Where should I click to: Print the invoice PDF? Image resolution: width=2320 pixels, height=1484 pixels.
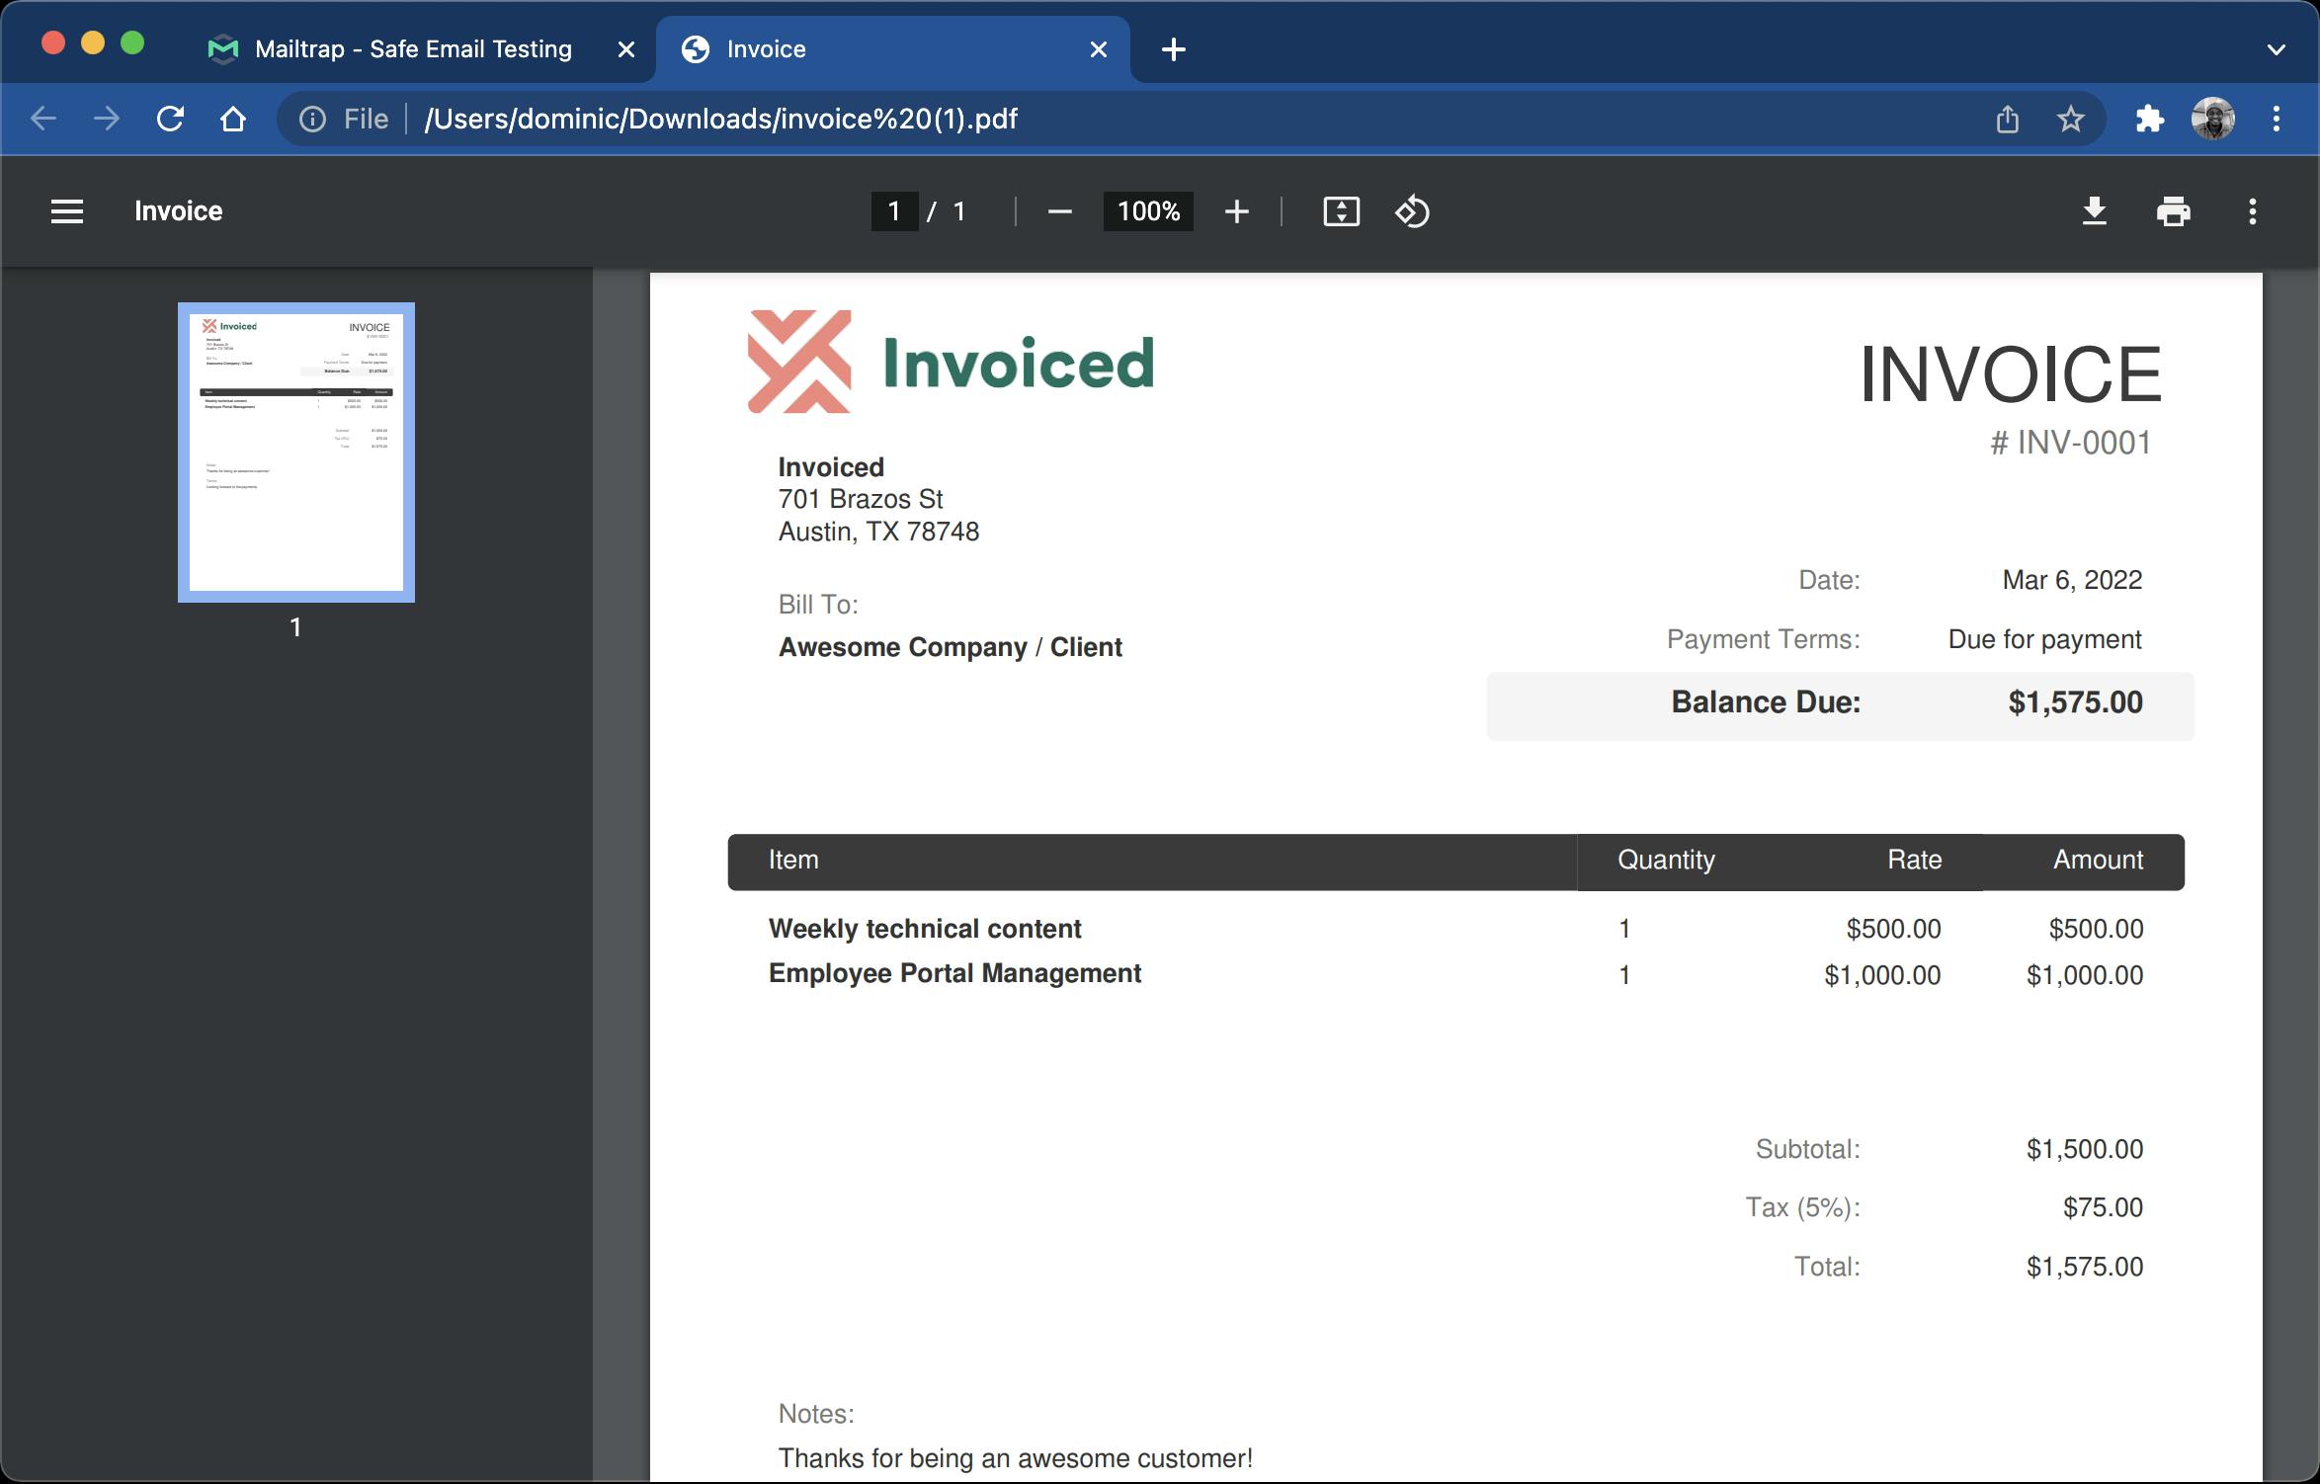coord(2173,211)
